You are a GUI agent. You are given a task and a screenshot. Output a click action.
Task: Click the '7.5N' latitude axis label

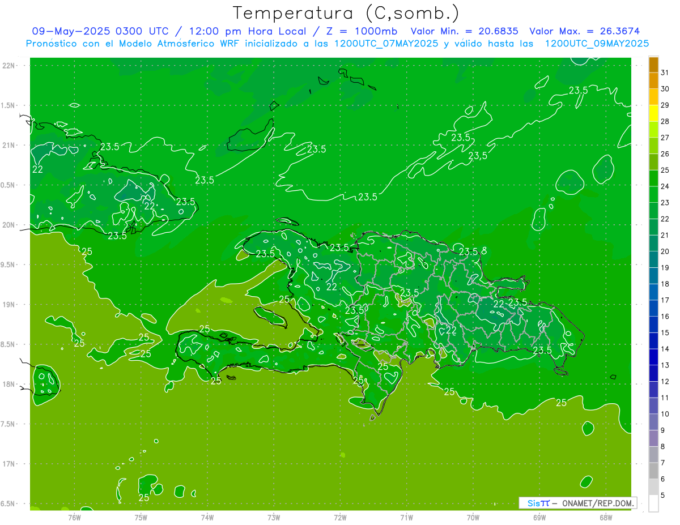(x=8, y=424)
